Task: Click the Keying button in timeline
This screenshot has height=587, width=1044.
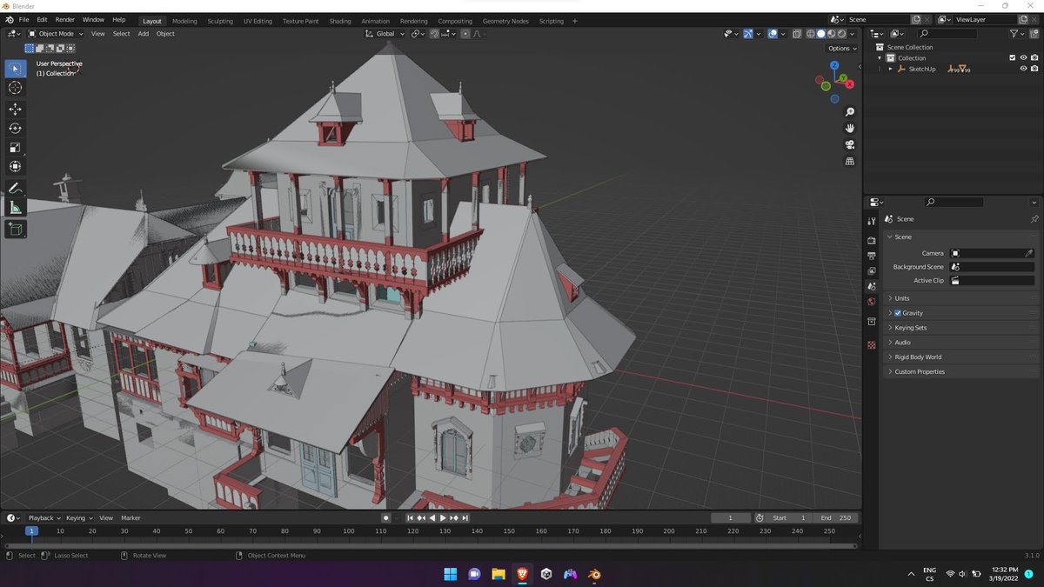Action: coord(79,517)
